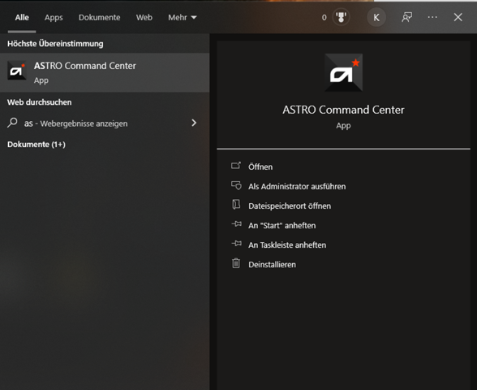
Task: Choose An Taskleiste anheften
Action: click(287, 245)
